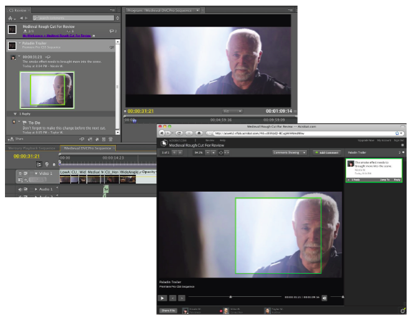Click the house-shaped icon in timeline header
Image resolution: width=411 pixels, height=323 pixels.
point(54,164)
